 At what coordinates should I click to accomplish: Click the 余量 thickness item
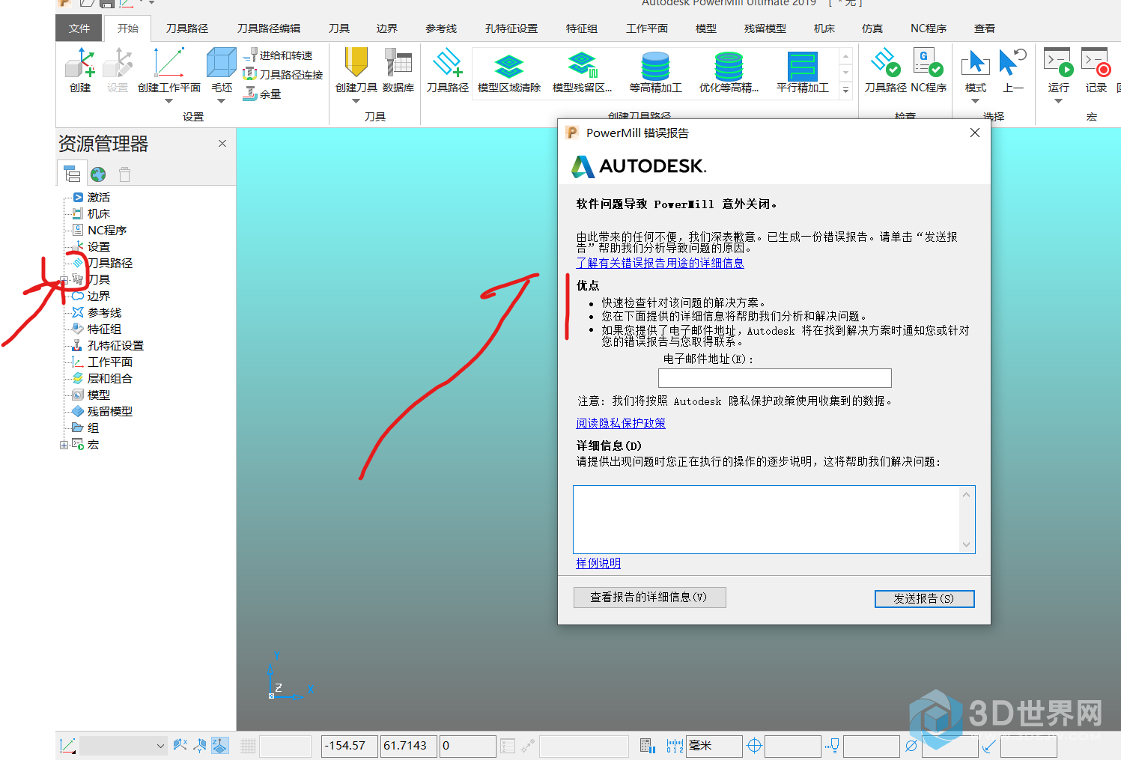[262, 94]
